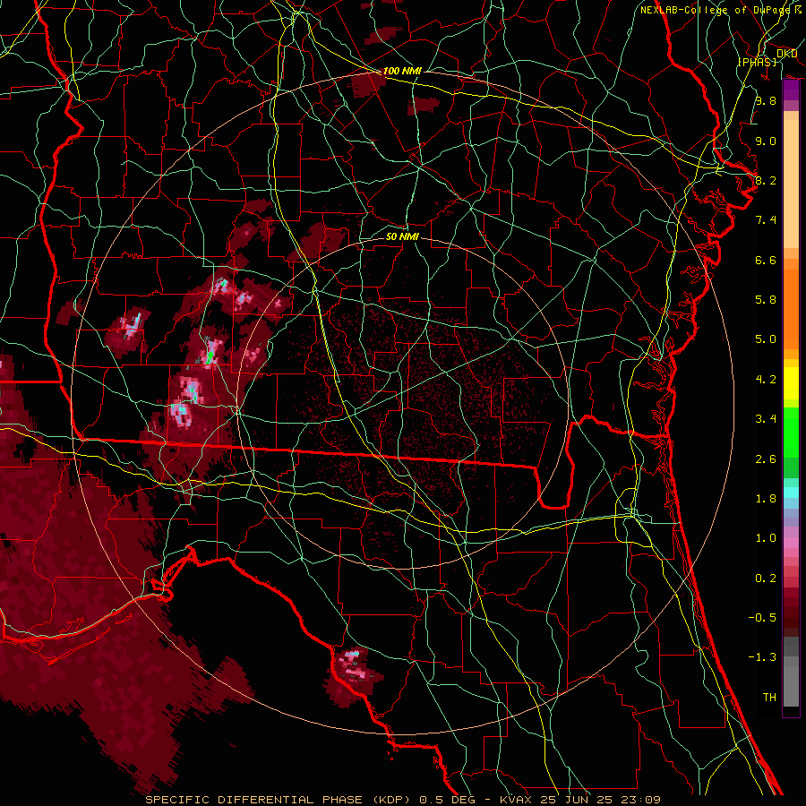Screen dimensions: 806x806
Task: Click the 9.8 value on the color scale
Action: (766, 101)
